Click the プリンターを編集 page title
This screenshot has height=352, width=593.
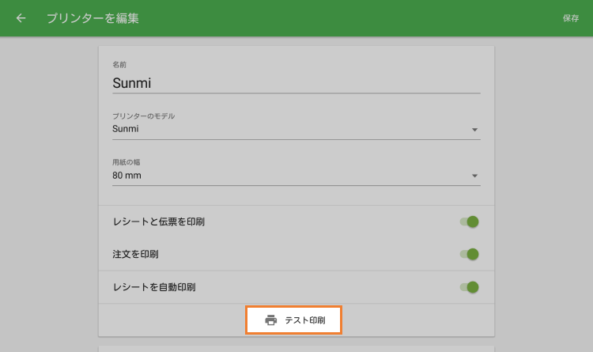93,18
